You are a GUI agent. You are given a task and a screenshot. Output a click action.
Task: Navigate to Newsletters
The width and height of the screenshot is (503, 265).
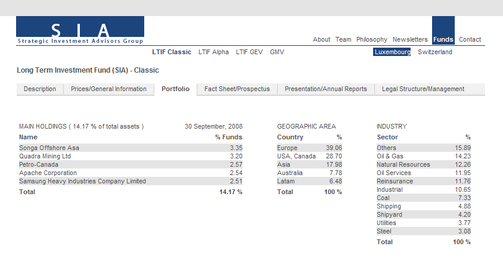point(410,39)
